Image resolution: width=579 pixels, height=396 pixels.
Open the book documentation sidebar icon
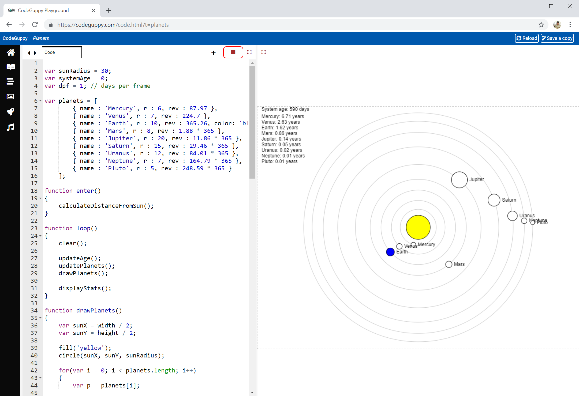click(10, 67)
